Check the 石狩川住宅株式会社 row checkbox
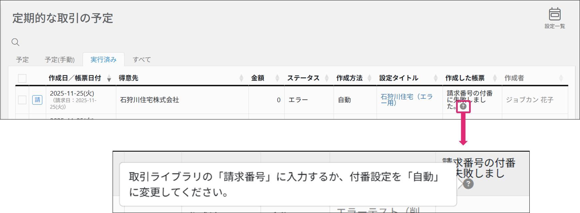Image resolution: width=580 pixels, height=213 pixels. click(22, 100)
